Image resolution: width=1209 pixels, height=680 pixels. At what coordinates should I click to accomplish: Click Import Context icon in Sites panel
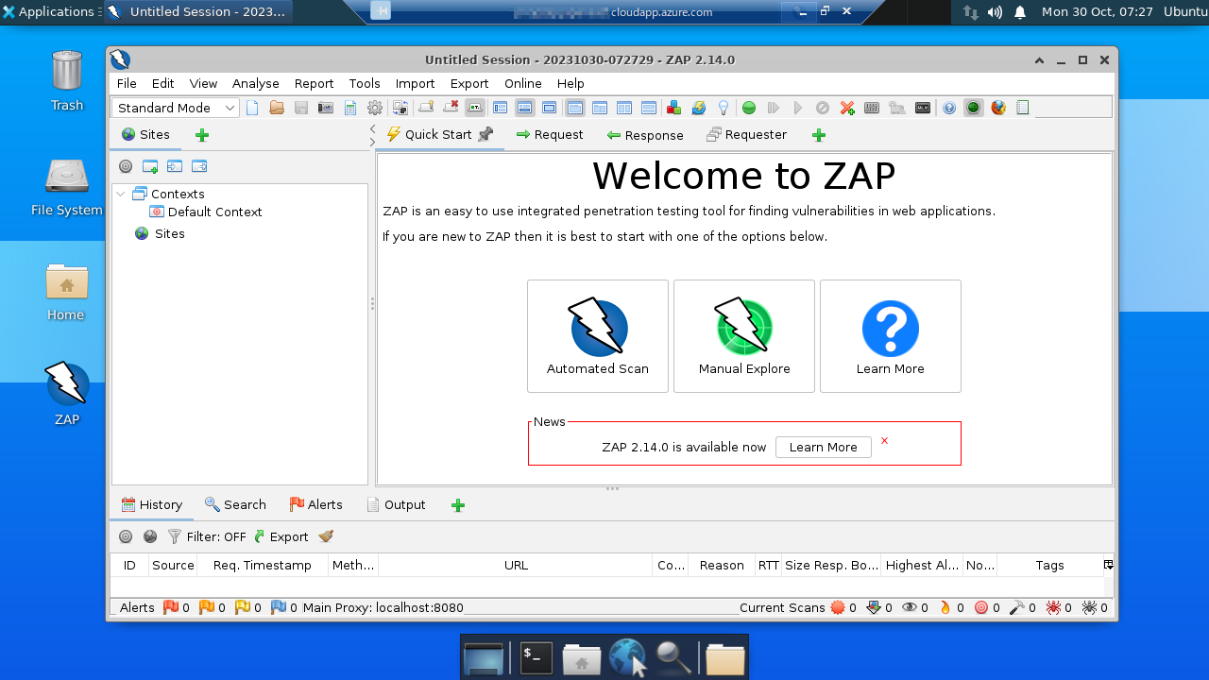pyautogui.click(x=175, y=166)
